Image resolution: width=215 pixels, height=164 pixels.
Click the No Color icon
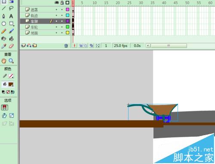(8, 92)
